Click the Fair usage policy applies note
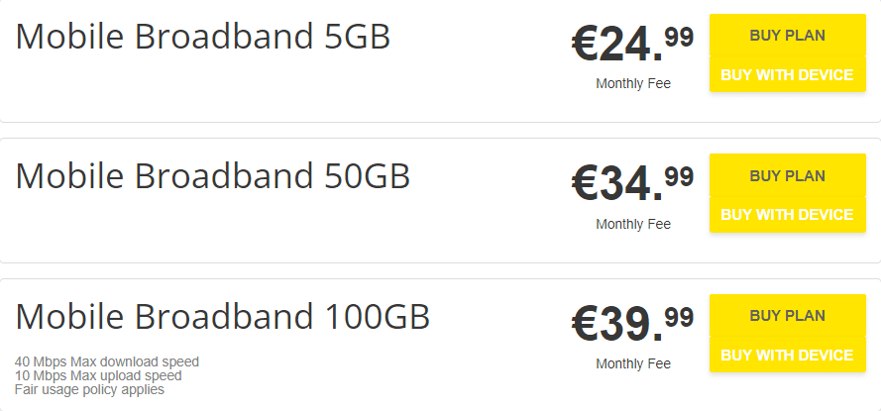881x411 pixels. point(89,389)
